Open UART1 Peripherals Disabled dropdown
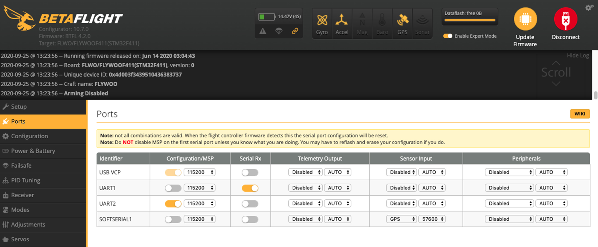598x247 pixels. [x=509, y=188]
